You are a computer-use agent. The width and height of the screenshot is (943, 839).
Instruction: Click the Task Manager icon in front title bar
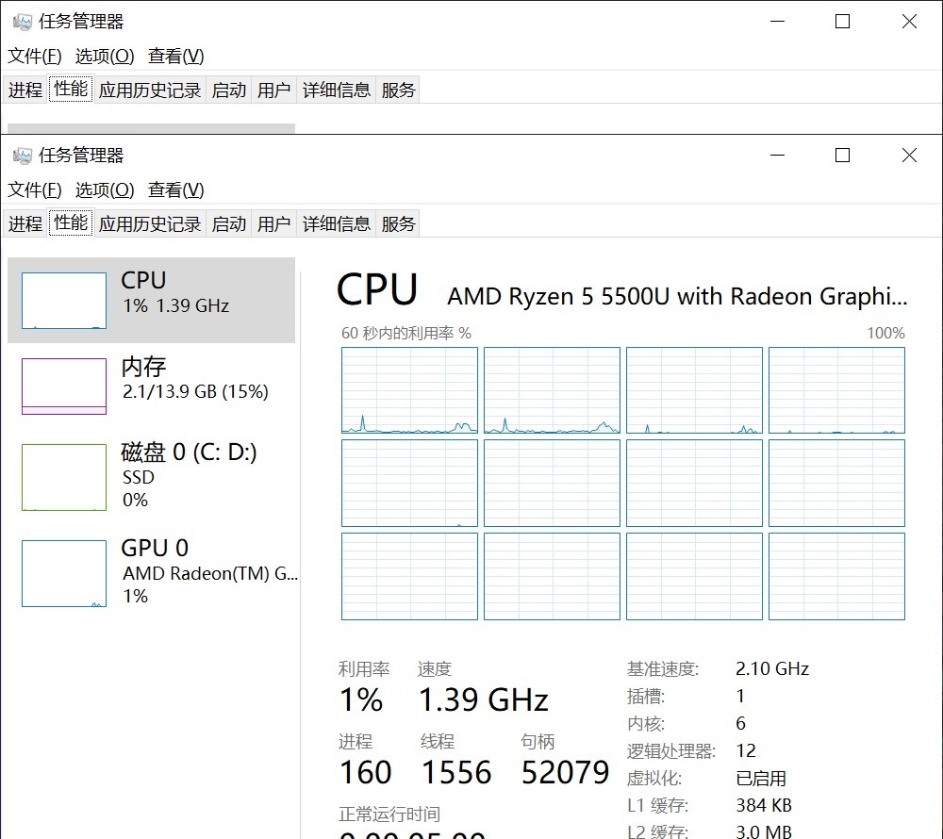23,156
